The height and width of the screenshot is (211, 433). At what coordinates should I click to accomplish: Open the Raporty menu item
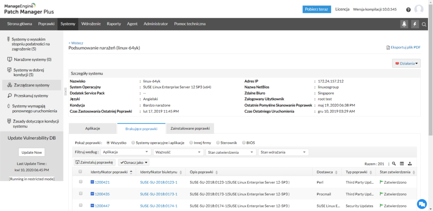114,24
